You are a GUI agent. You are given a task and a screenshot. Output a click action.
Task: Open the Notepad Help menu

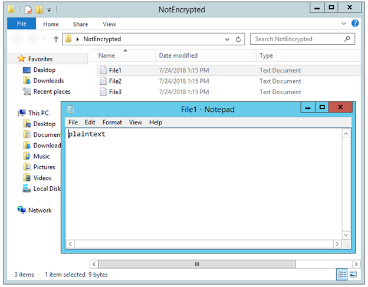[x=156, y=123]
